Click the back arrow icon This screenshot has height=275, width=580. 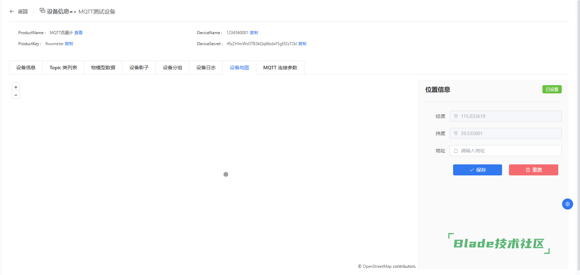(x=12, y=11)
